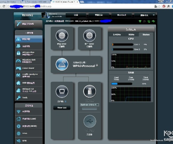Open the AiCloud 2.0 cloud icon
173x144 pixels.
pos(18,90)
